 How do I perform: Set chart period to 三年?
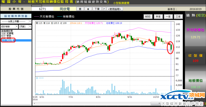[178, 17]
